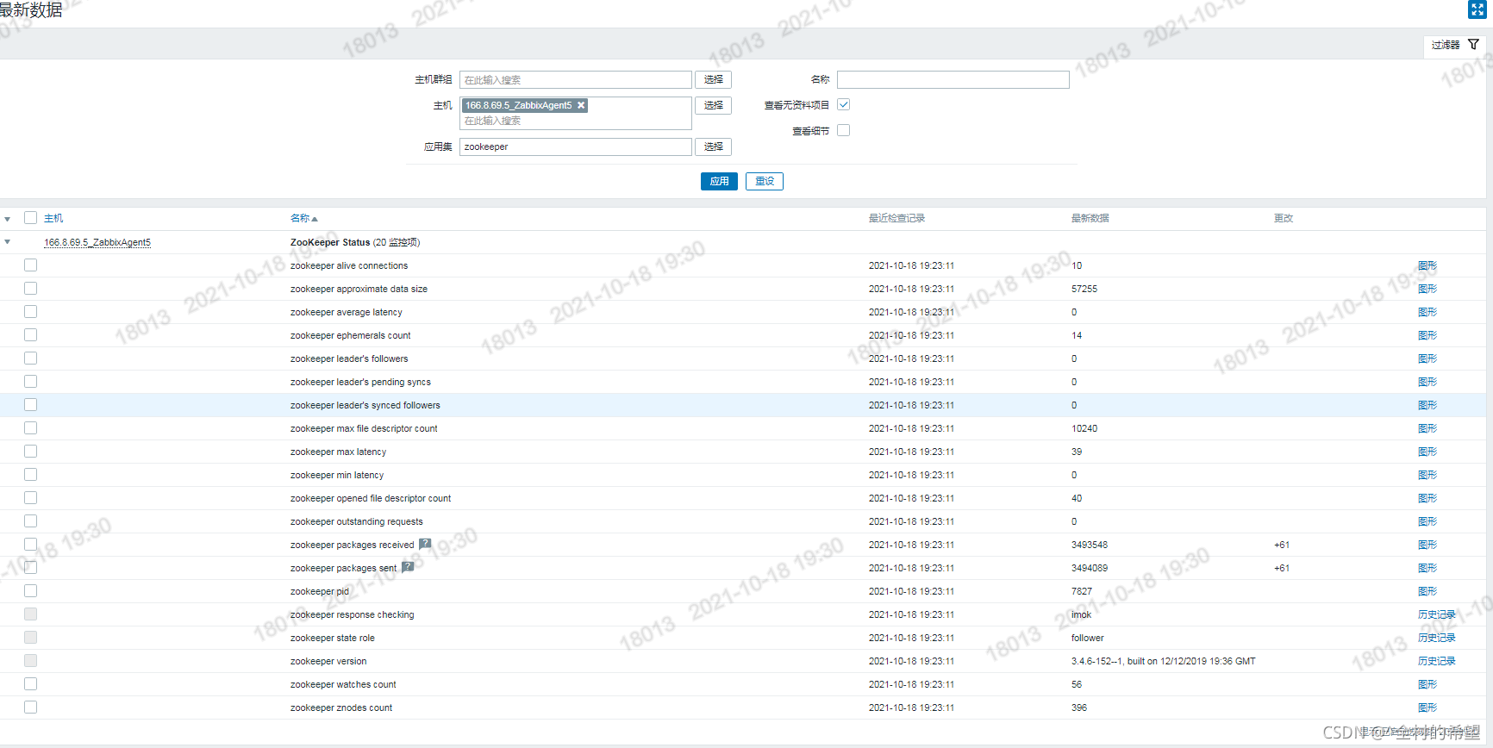Open history for zookeeper version
Image resolution: width=1493 pixels, height=748 pixels.
pyautogui.click(x=1437, y=661)
